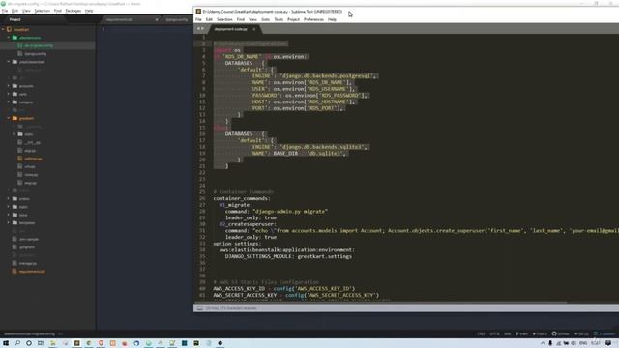Collapse the orange greatkart subfolder
The height and width of the screenshot is (348, 619).
[x=9, y=118]
